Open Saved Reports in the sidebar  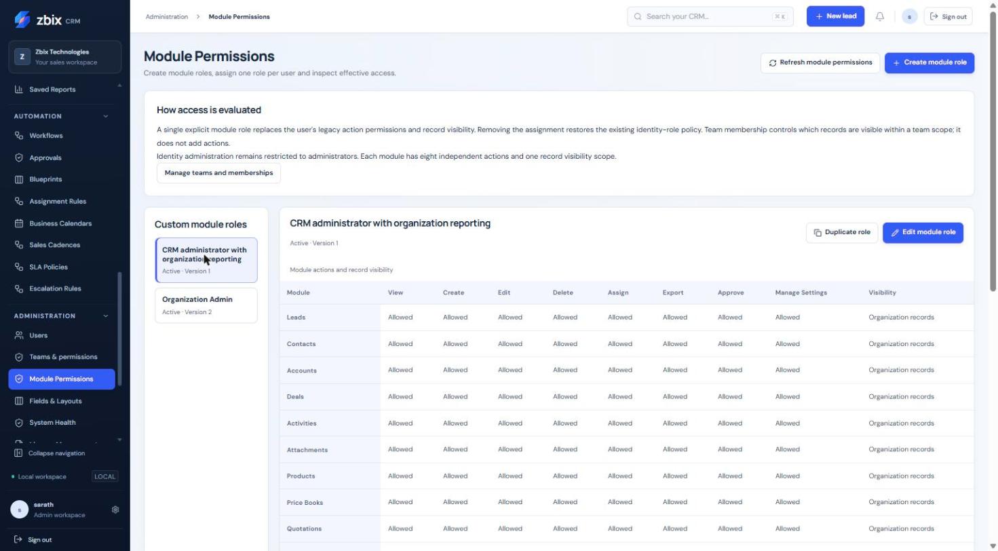point(61,90)
